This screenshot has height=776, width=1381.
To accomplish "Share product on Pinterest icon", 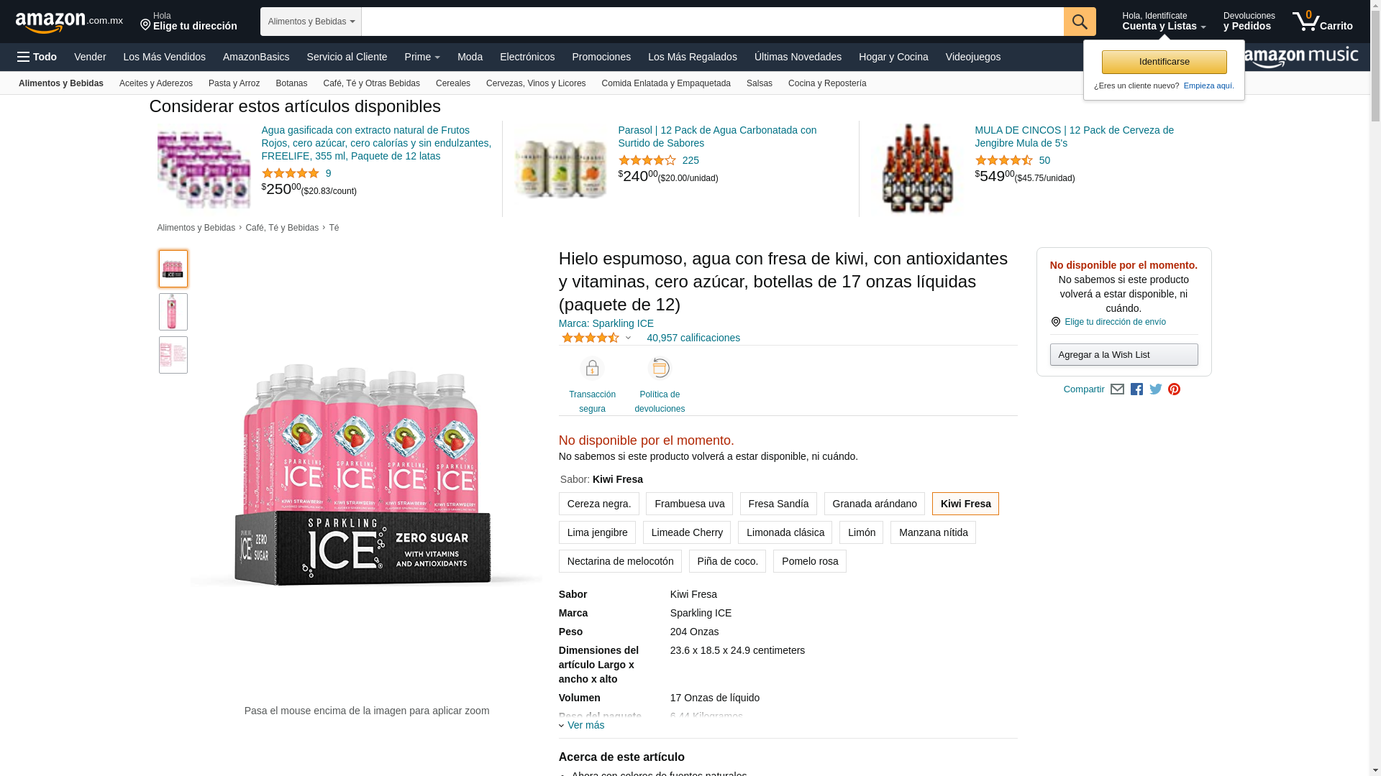I will [x=1174, y=389].
